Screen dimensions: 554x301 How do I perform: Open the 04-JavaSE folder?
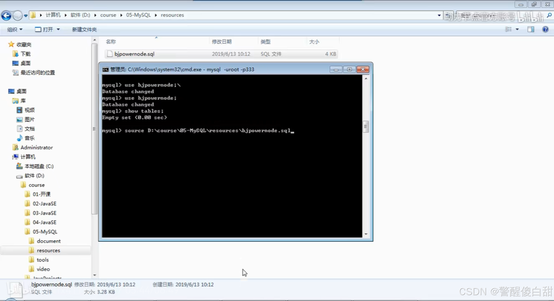coord(45,222)
